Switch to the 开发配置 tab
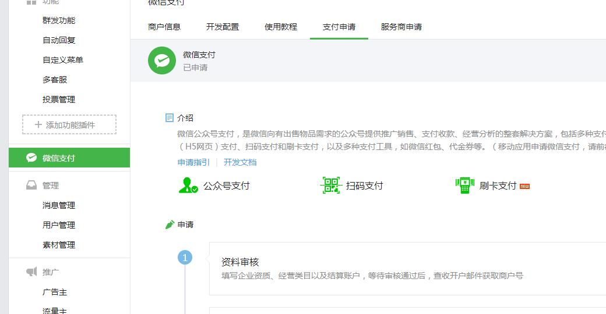 [223, 27]
